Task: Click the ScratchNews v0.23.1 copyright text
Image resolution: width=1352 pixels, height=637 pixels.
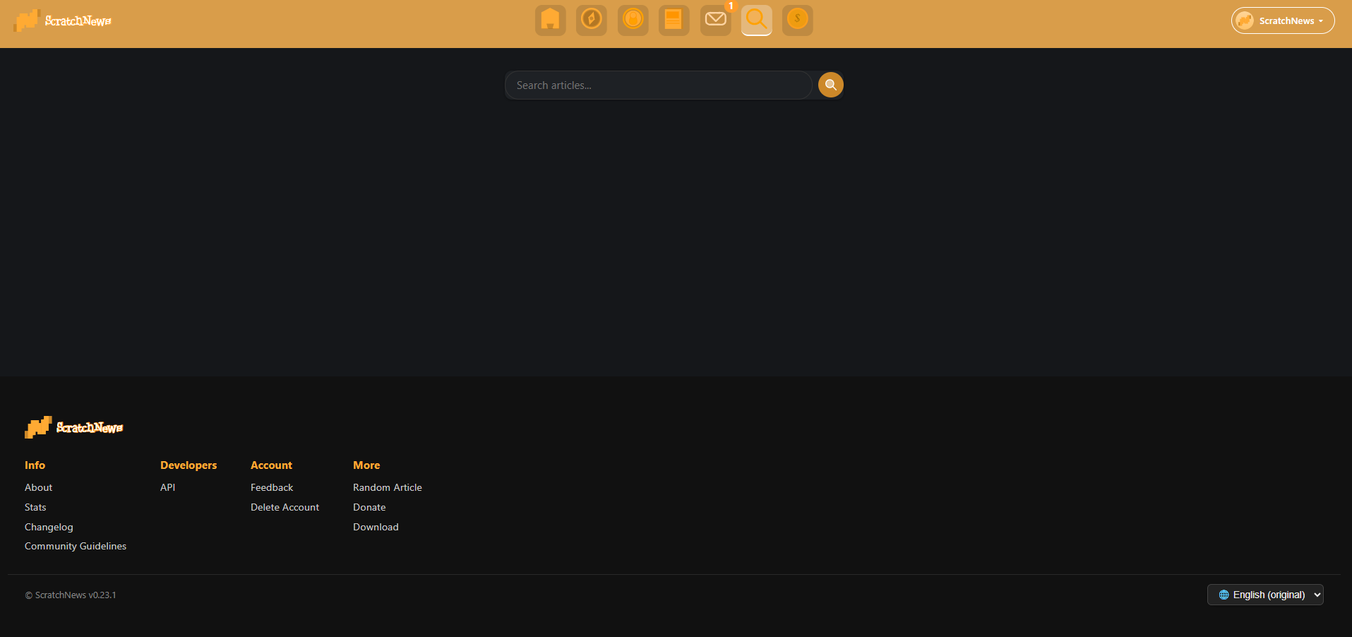Action: tap(71, 595)
